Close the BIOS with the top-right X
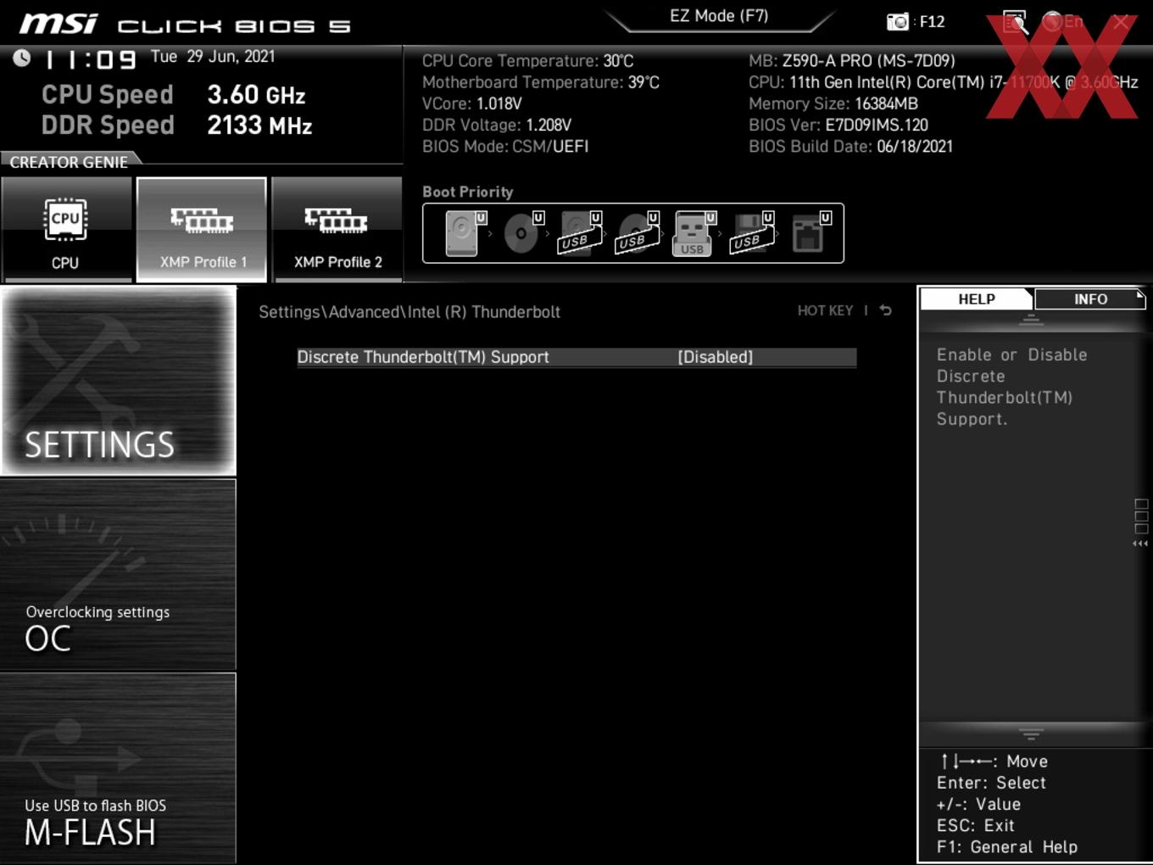Viewport: 1153px width, 865px height. [1121, 22]
